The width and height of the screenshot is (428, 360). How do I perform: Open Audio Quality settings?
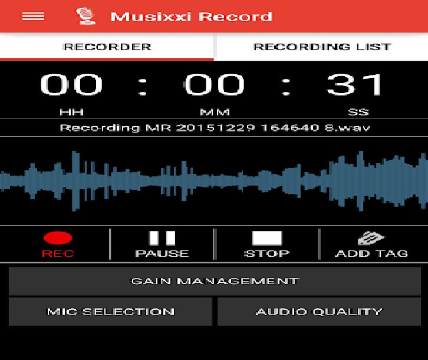(x=319, y=312)
